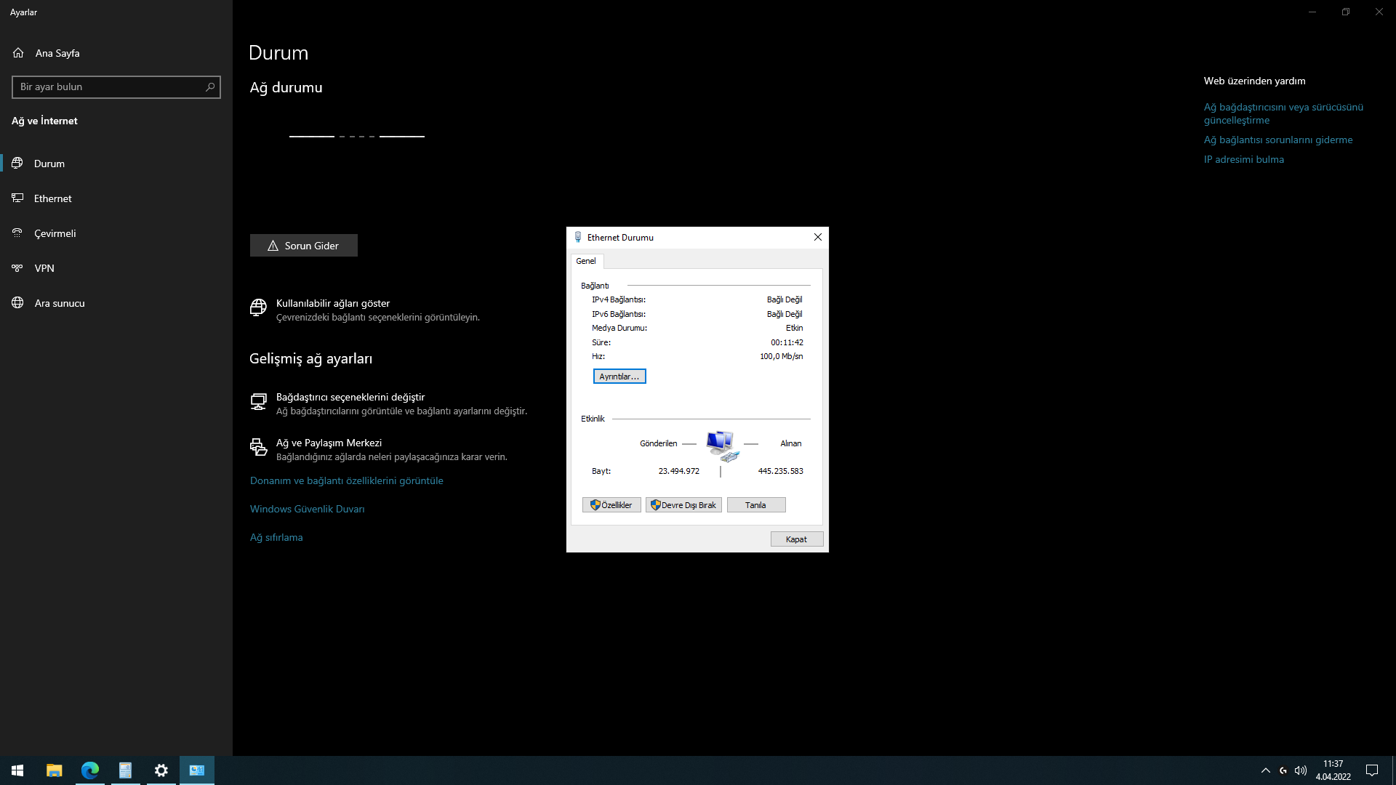The width and height of the screenshot is (1396, 785).
Task: Select the VPN icon in sidebar
Action: tap(17, 268)
